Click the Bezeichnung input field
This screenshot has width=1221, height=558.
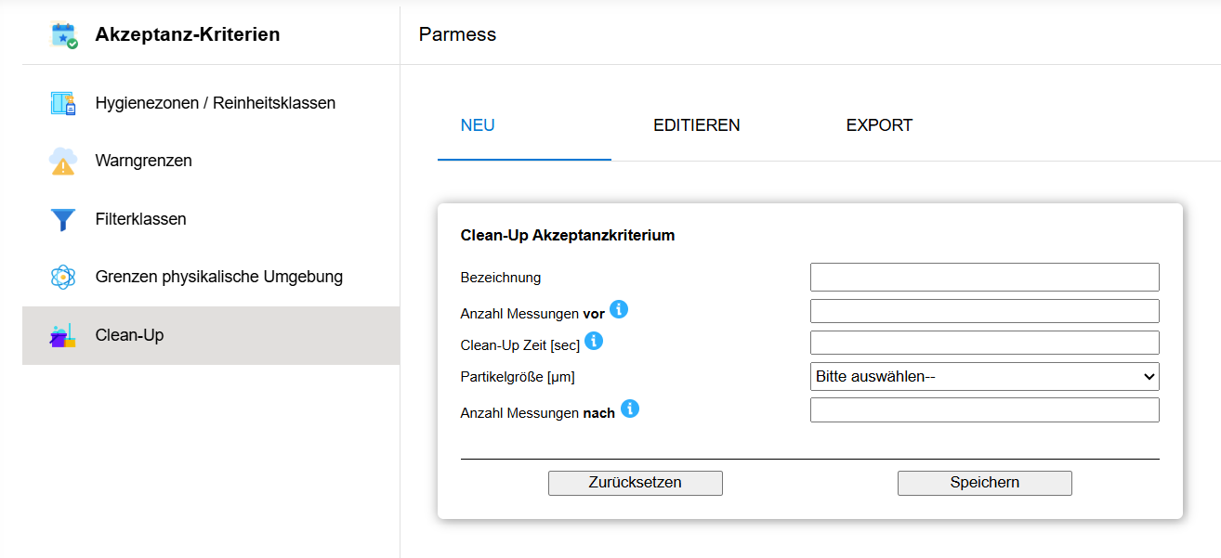click(x=983, y=277)
